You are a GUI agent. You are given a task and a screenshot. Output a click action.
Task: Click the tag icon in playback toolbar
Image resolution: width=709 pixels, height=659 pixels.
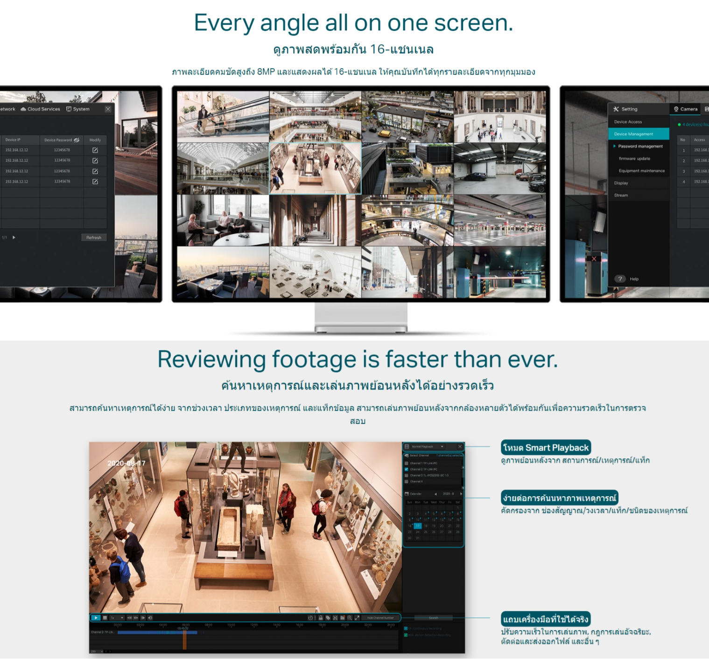click(328, 617)
